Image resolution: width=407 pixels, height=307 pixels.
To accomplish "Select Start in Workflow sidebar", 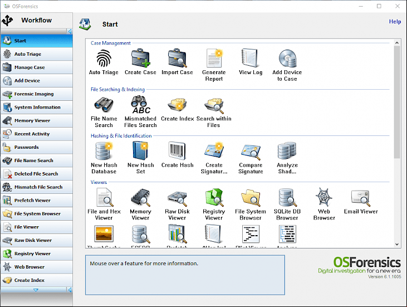I will click(37, 41).
